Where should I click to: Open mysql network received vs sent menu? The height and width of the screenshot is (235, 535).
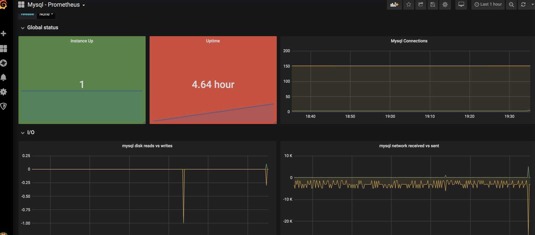tap(409, 146)
